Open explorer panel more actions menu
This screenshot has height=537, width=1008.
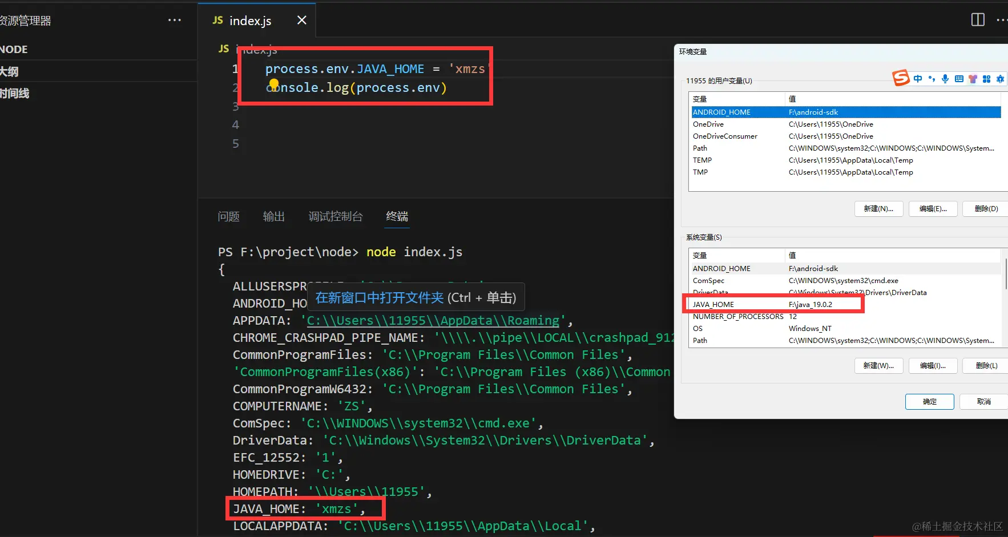click(x=175, y=21)
